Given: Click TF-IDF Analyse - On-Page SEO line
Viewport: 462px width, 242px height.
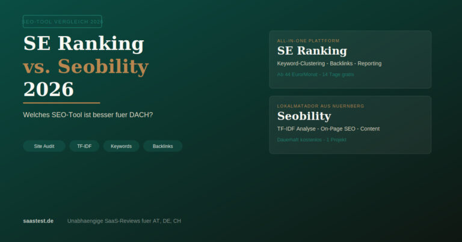Looking at the screenshot, I should [x=328, y=129].
